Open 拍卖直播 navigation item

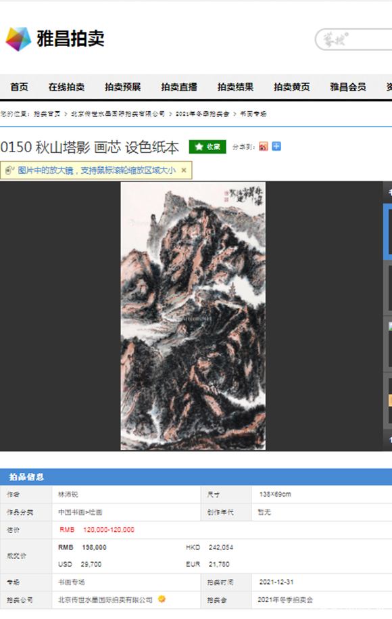[x=179, y=87]
